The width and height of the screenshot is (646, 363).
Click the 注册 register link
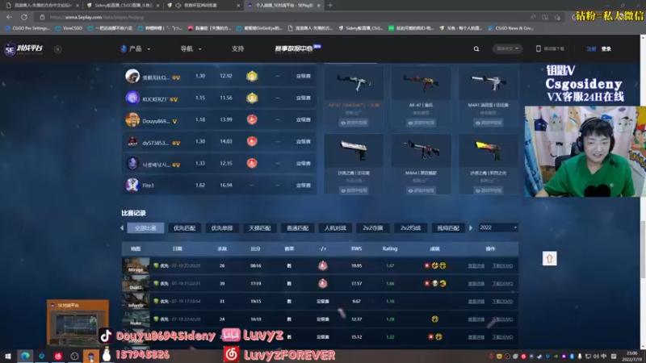point(591,49)
